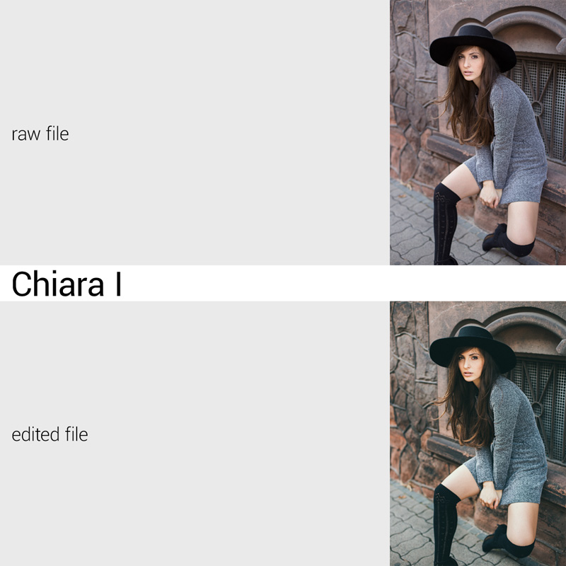
Task: Click the stone wall in raw photo
Action: tap(410, 91)
